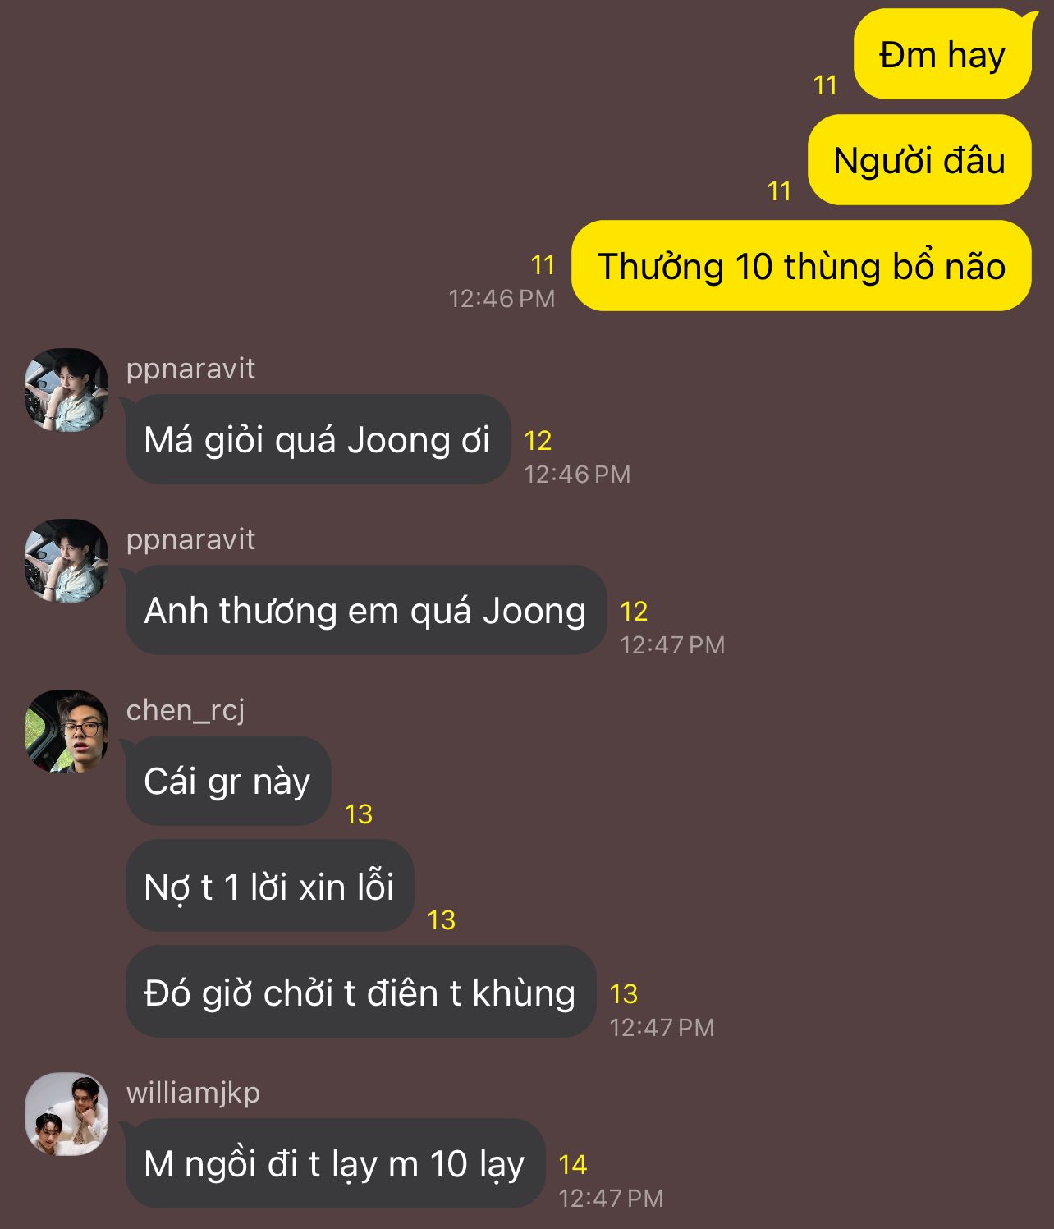The image size is (1054, 1229).
Task: Open ppnaravit's avatar beside first message
Action: 66,390
